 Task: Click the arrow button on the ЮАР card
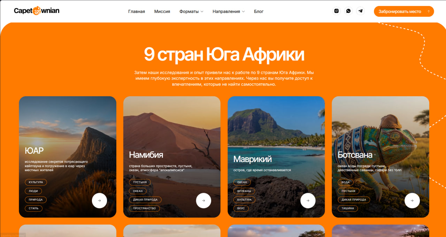tap(99, 201)
